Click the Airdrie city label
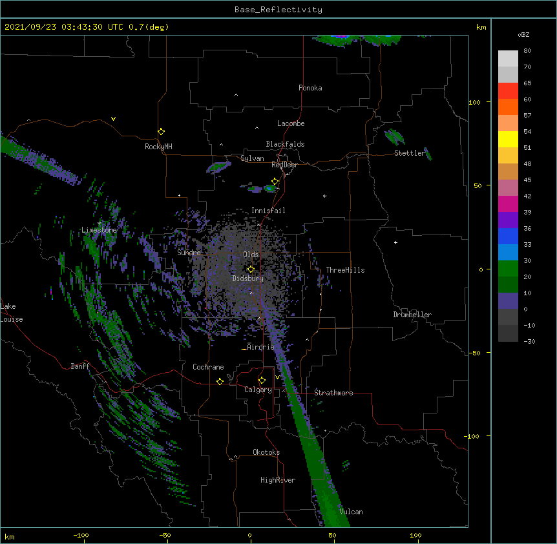This screenshot has height=544, width=557. click(x=261, y=347)
